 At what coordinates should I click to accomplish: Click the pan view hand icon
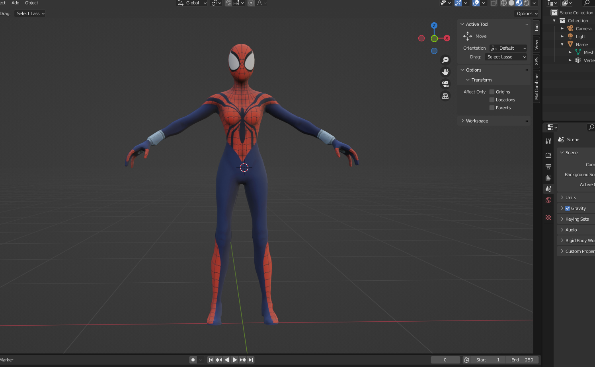coord(445,72)
